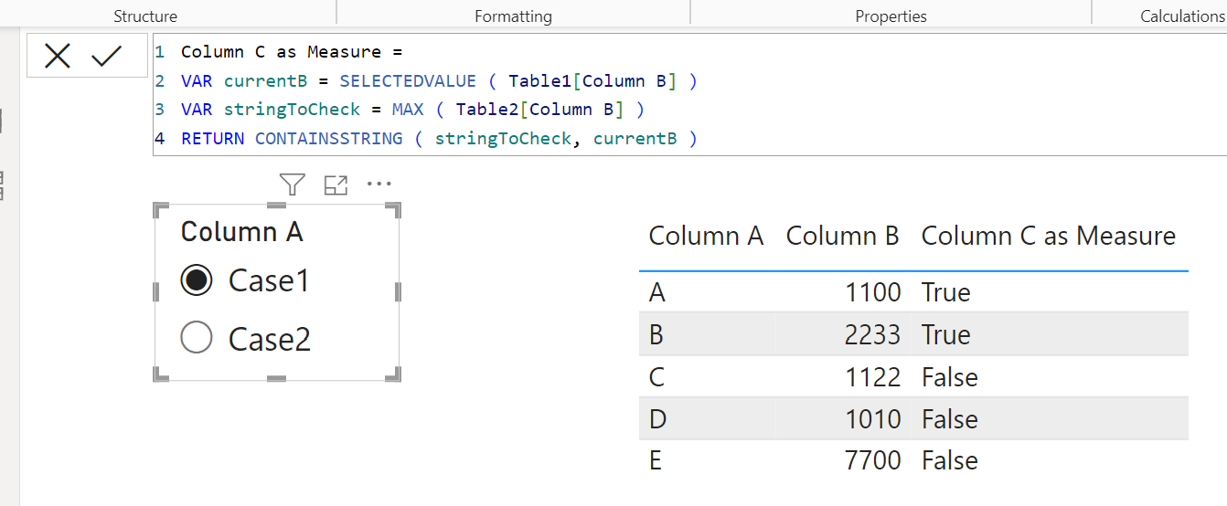Select table cell with value 7700

tap(872, 460)
